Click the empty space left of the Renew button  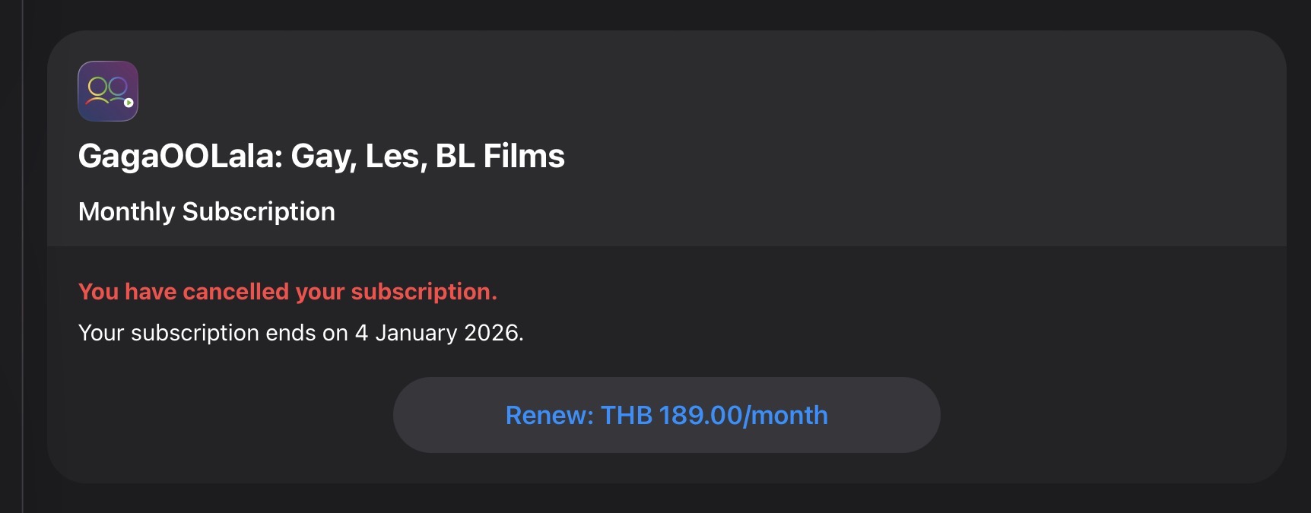pyautogui.click(x=228, y=416)
